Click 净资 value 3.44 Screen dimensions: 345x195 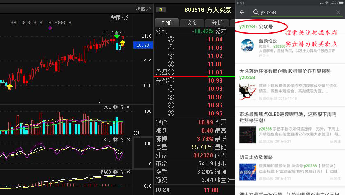[207, 180]
